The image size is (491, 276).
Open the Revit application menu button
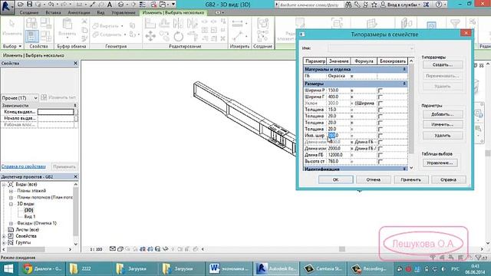7,7
